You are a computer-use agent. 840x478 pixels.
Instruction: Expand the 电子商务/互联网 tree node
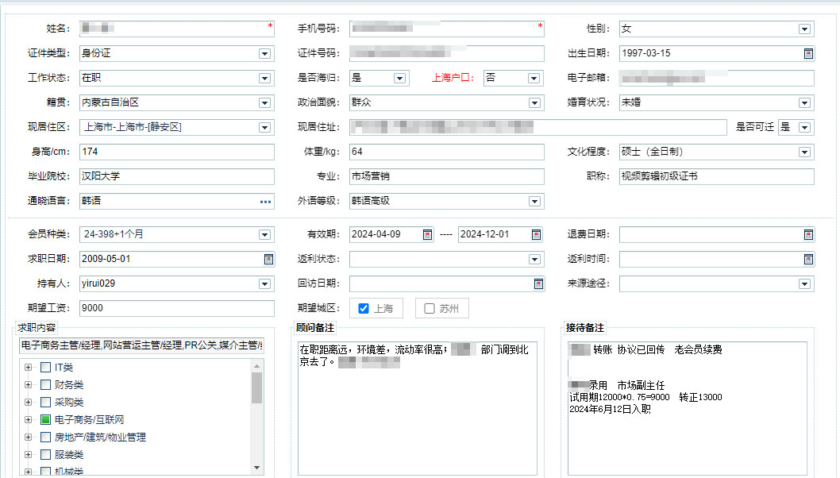click(x=28, y=419)
